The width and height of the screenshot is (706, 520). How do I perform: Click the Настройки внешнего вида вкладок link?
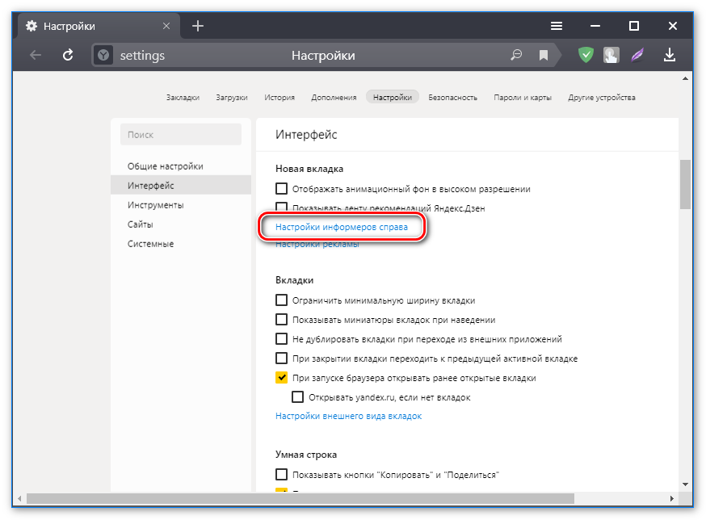348,417
